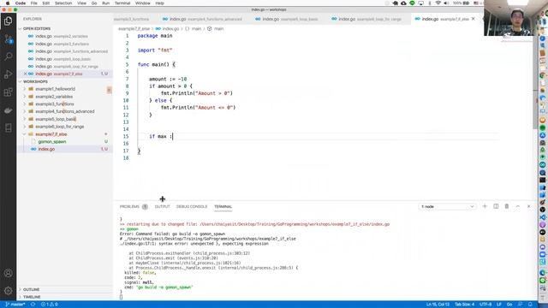Open the Docker view in activity bar
This screenshot has height=308, width=548.
(x=8, y=110)
